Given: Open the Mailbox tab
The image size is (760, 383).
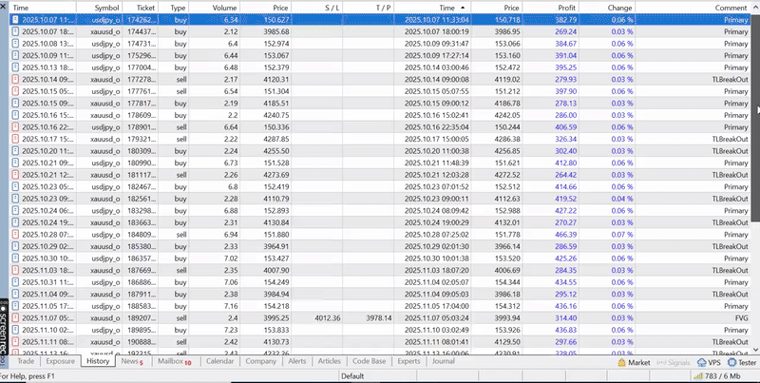Looking at the screenshot, I should pyautogui.click(x=175, y=361).
